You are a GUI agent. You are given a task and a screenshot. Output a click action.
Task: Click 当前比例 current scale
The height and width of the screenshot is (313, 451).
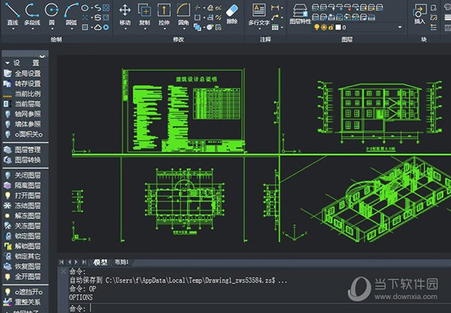click(23, 94)
